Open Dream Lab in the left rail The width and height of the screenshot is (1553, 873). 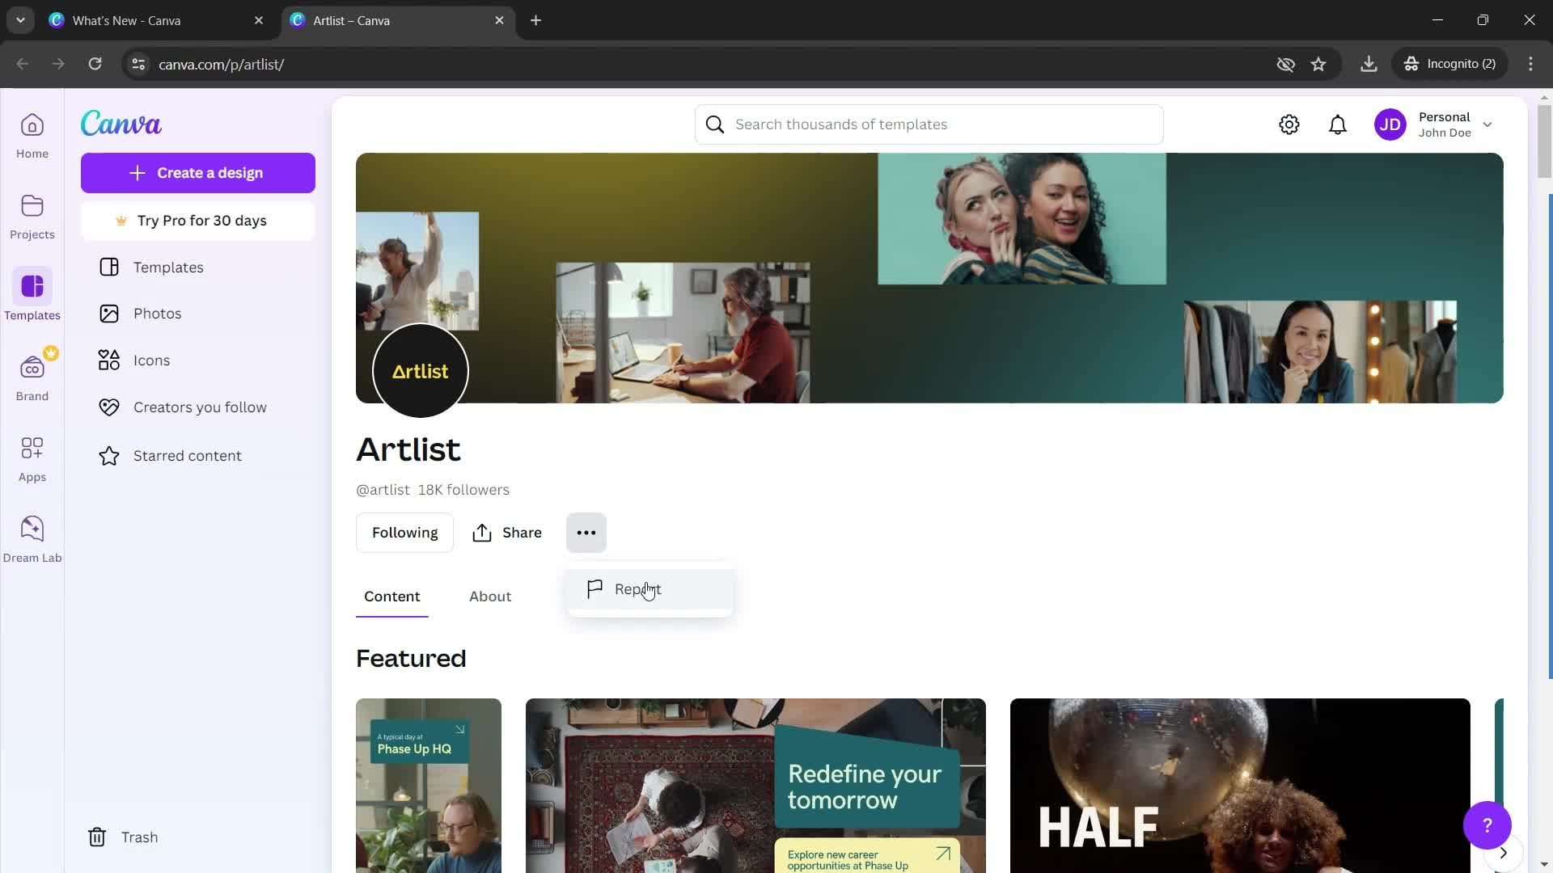(x=32, y=540)
